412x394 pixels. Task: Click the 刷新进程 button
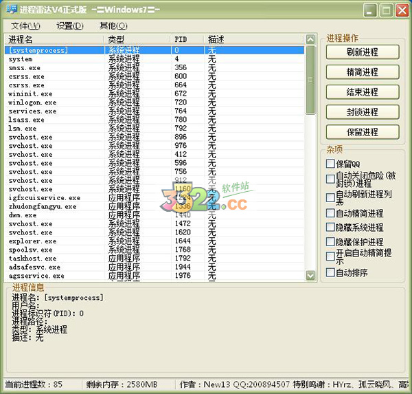363,52
